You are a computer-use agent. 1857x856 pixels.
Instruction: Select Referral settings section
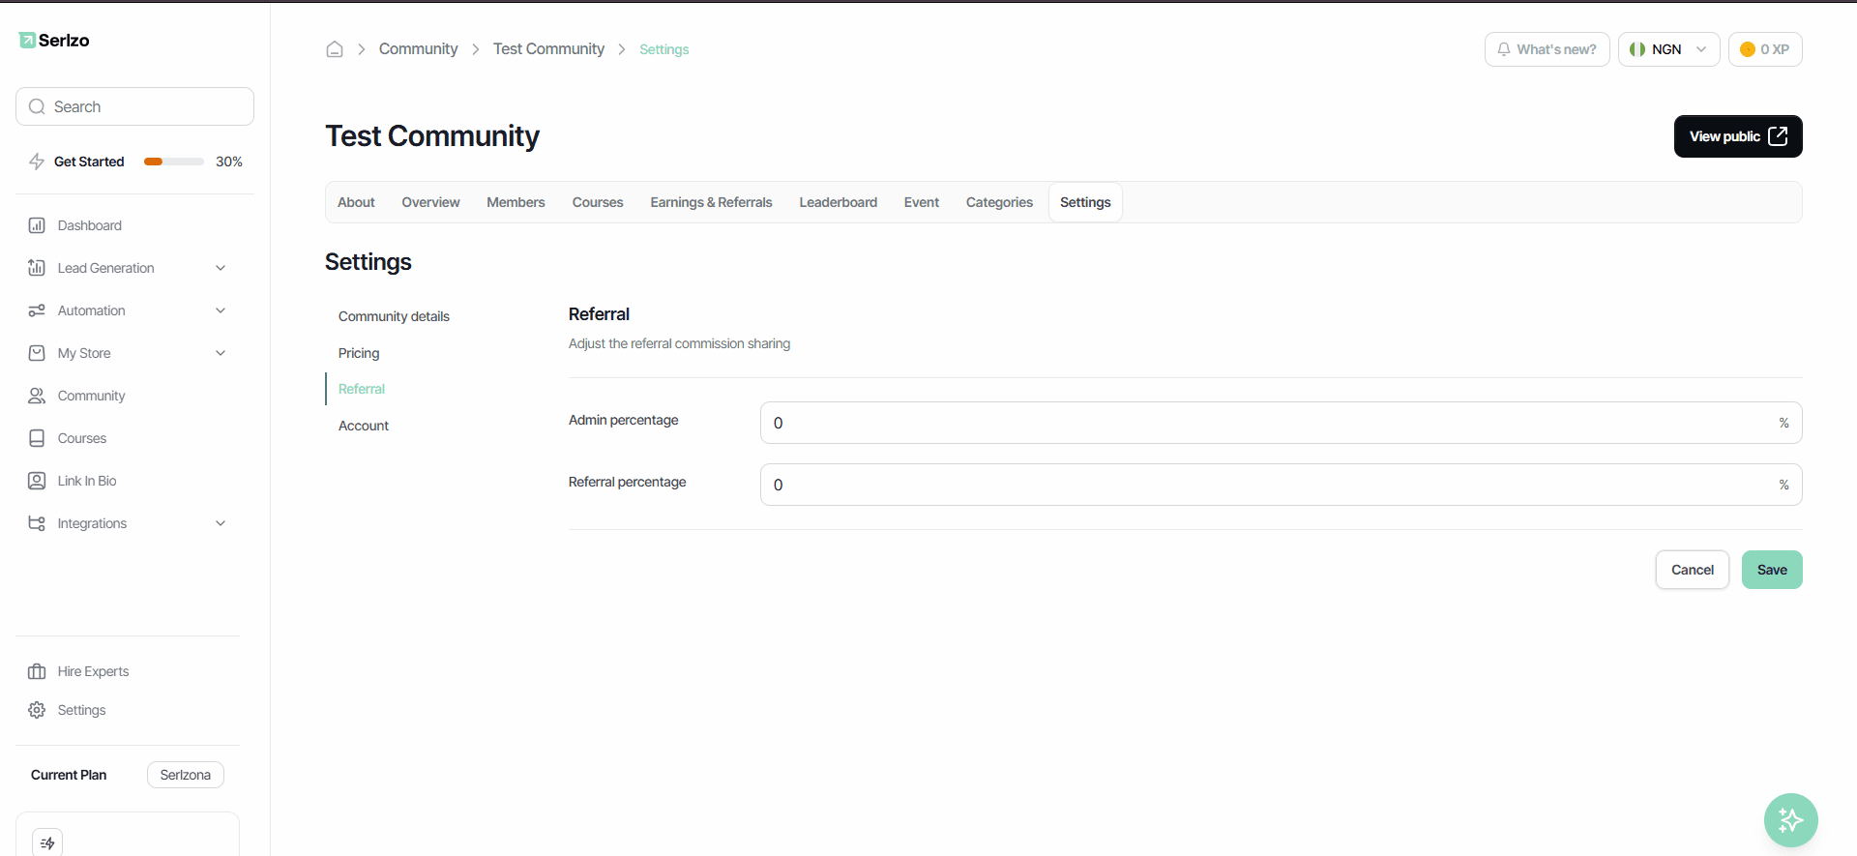pyautogui.click(x=362, y=389)
